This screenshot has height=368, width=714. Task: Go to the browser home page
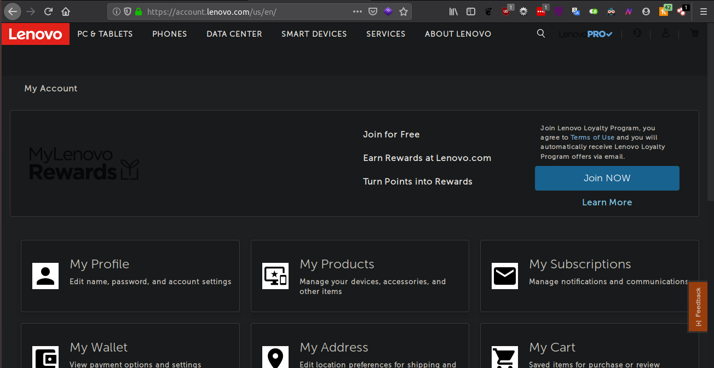66,11
